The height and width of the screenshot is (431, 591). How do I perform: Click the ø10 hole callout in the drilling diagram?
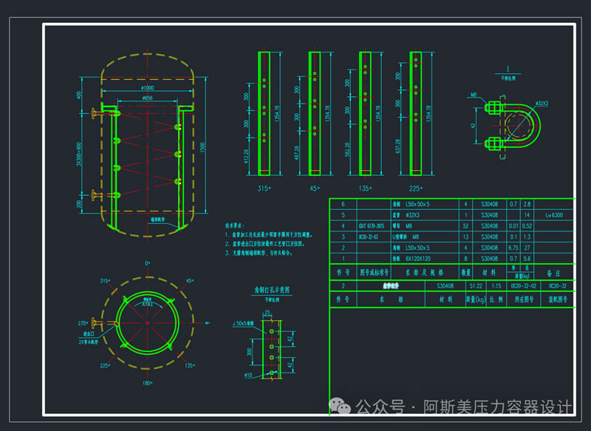tap(247, 375)
